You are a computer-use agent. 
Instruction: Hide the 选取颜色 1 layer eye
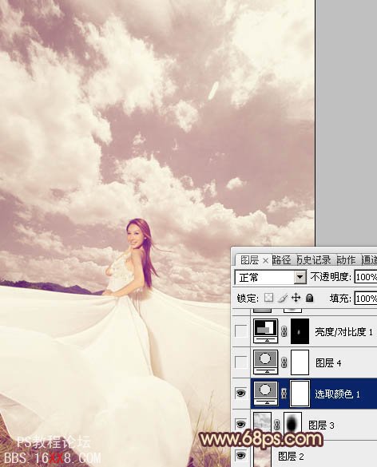[x=240, y=394]
